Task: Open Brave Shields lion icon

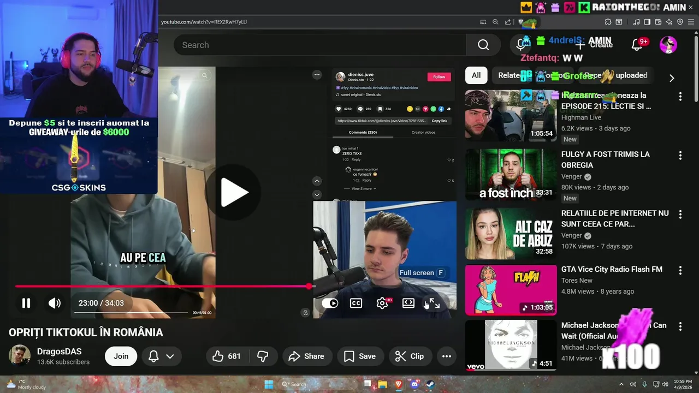Action: 522,22
